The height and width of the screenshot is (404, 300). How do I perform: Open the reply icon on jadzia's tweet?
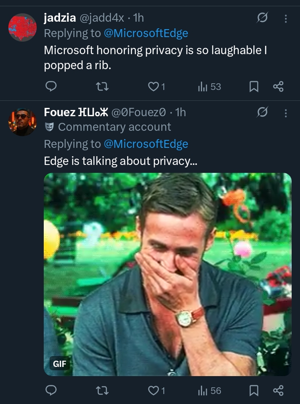tap(51, 87)
